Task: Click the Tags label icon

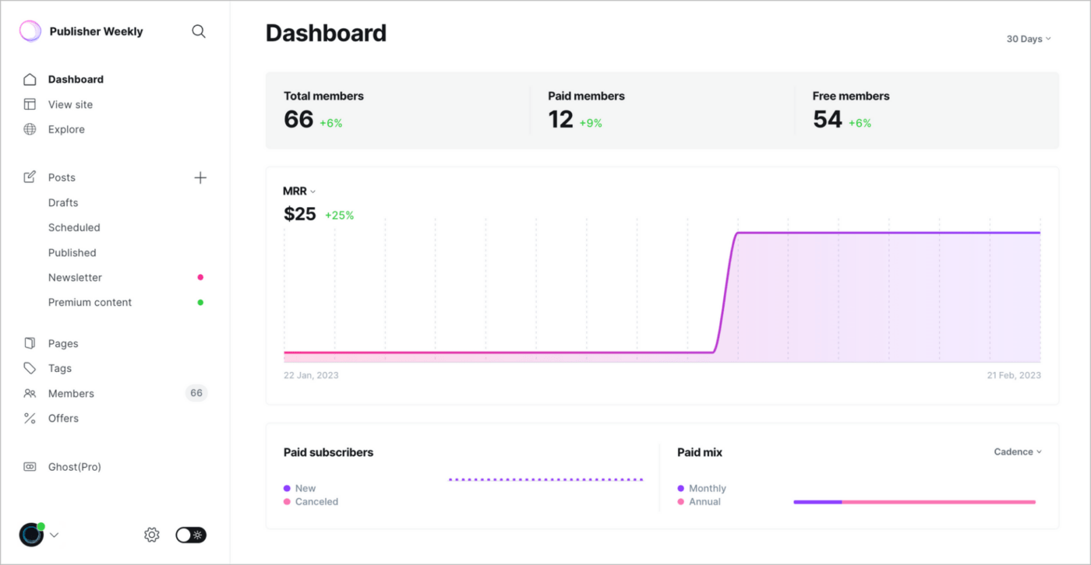Action: pyautogui.click(x=30, y=368)
